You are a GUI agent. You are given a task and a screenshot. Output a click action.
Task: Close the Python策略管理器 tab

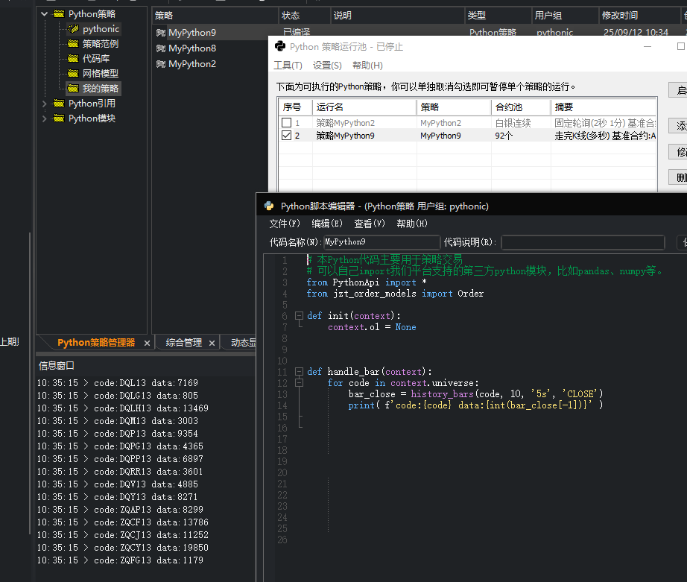point(147,344)
